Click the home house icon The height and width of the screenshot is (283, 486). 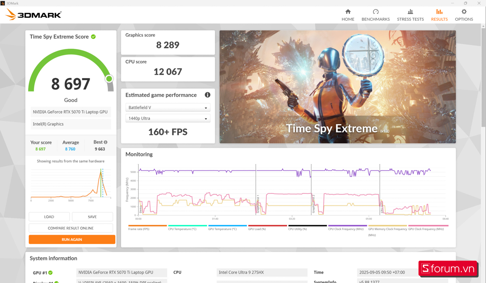pyautogui.click(x=348, y=12)
